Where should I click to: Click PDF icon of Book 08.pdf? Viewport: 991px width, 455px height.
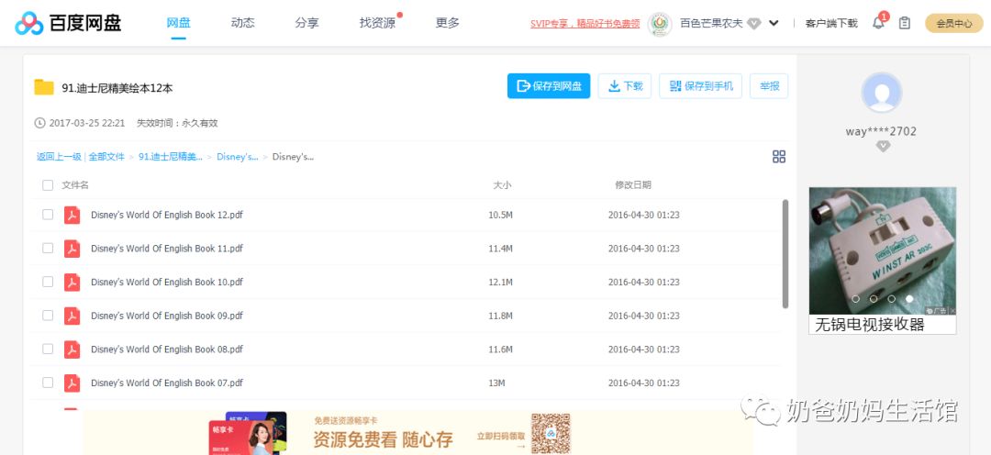72,349
